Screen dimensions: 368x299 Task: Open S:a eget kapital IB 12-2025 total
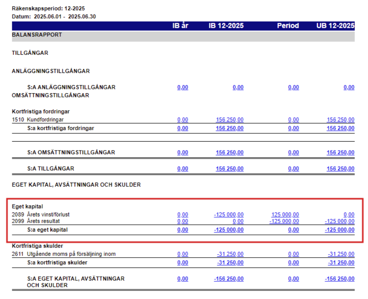point(229,230)
